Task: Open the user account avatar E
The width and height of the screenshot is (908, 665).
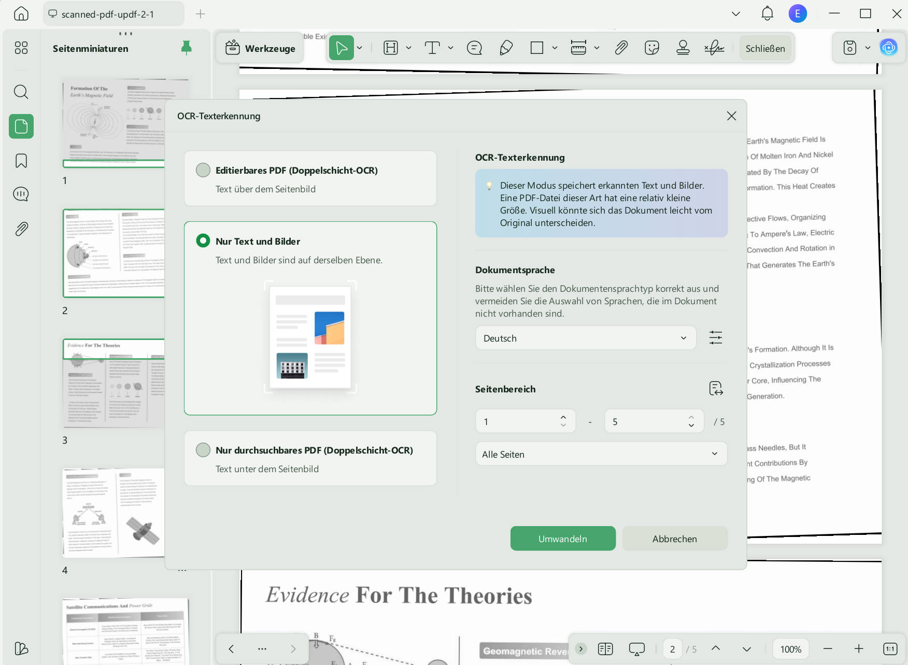Action: point(798,13)
